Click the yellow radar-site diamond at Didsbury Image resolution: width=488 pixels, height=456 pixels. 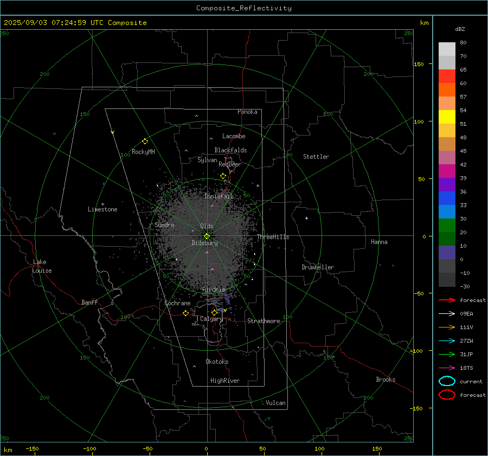pyautogui.click(x=207, y=236)
